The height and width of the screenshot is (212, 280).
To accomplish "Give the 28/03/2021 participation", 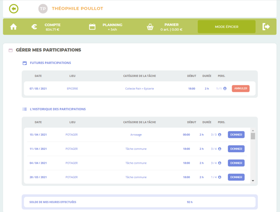I will [236, 177].
